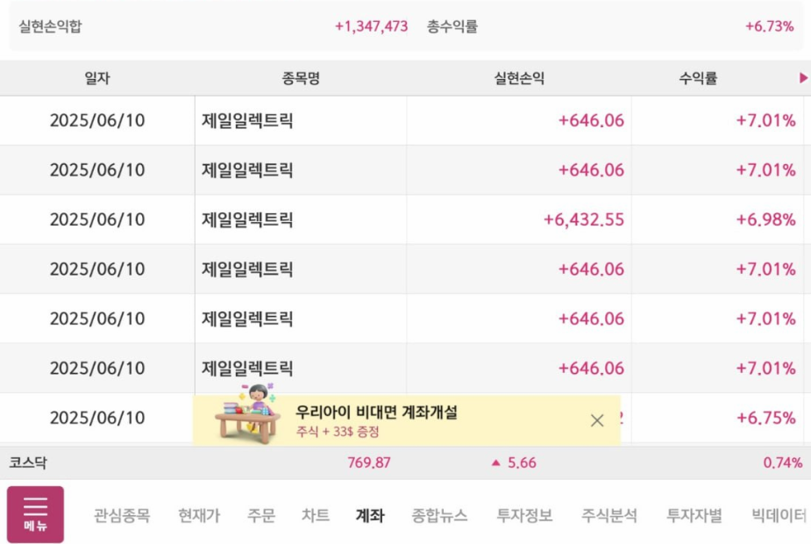Image resolution: width=811 pixels, height=544 pixels.
Task: Switch to the 관심종목 tab
Action: pos(122,516)
